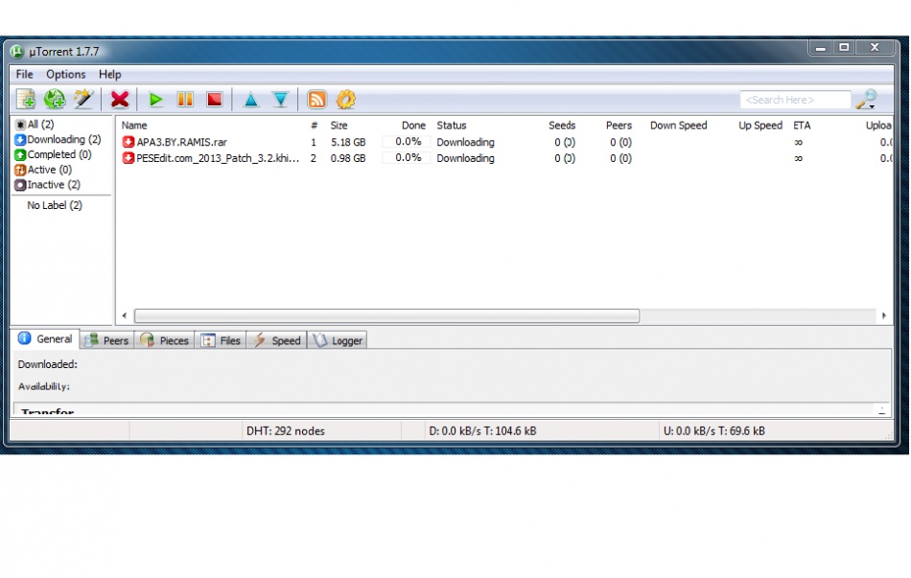Click red download icon of APA3.BY.RAMIS.rar
The height and width of the screenshot is (578, 911).
coord(128,142)
